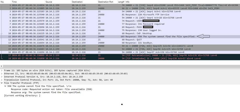The height and width of the screenshot is (112, 240).
Task: Click the Destination Port column header
Action: click(x=107, y=2)
